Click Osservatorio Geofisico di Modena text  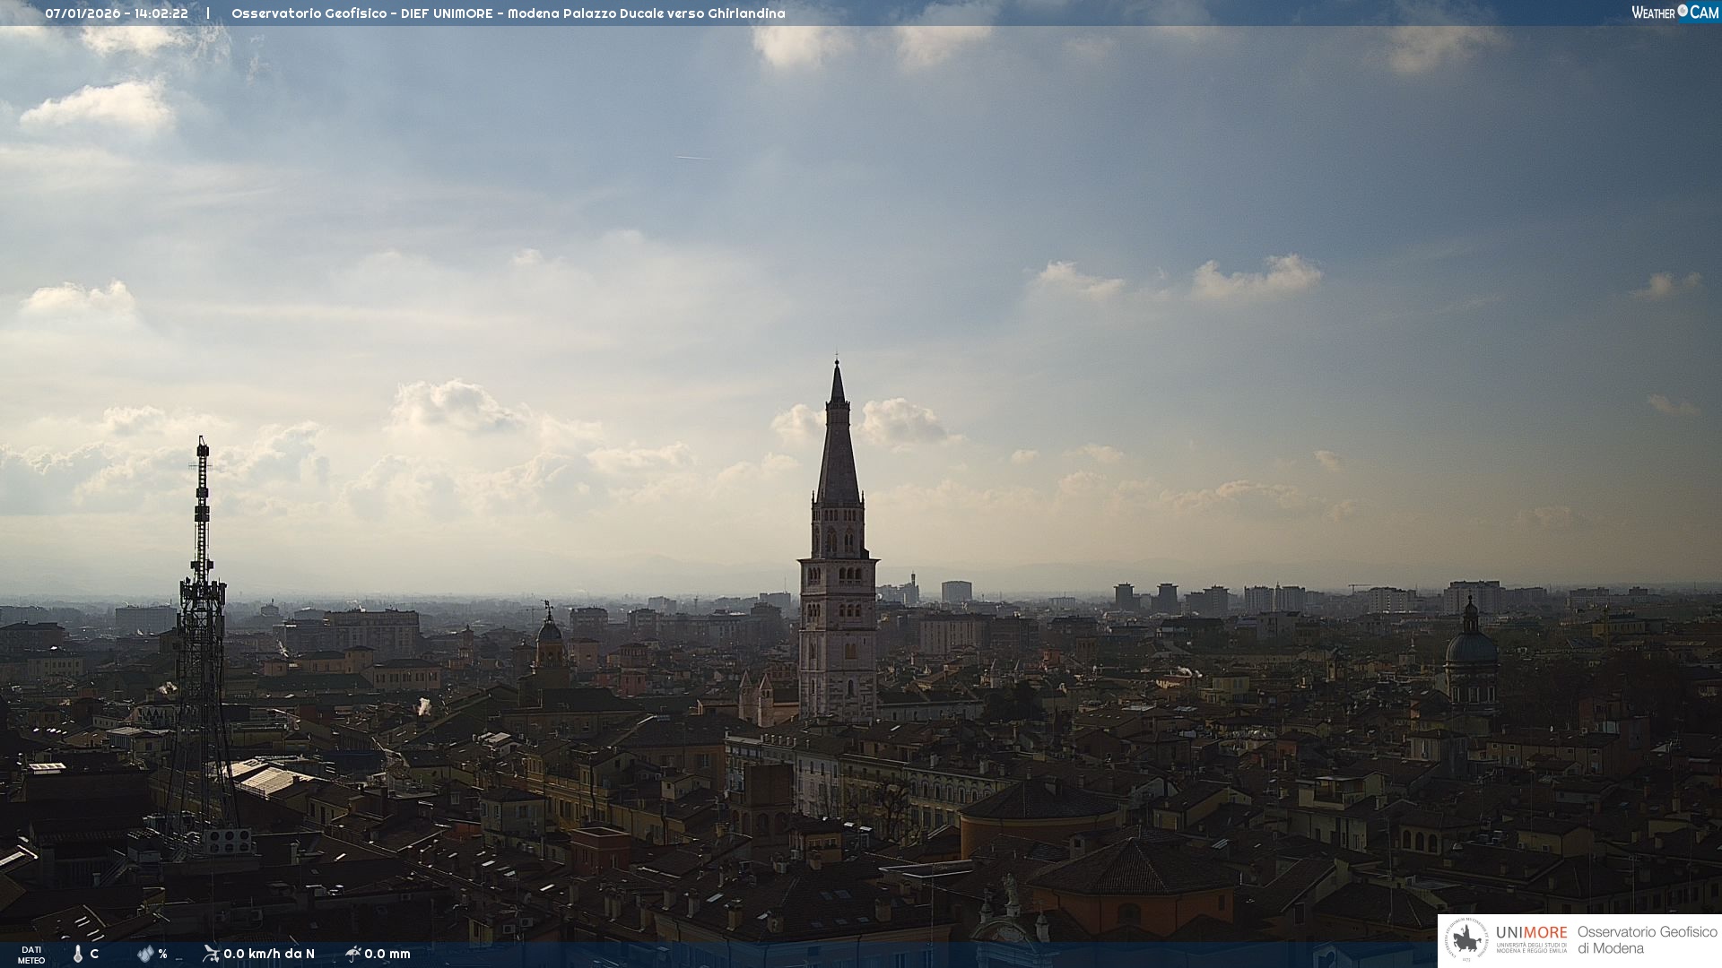(x=1646, y=939)
